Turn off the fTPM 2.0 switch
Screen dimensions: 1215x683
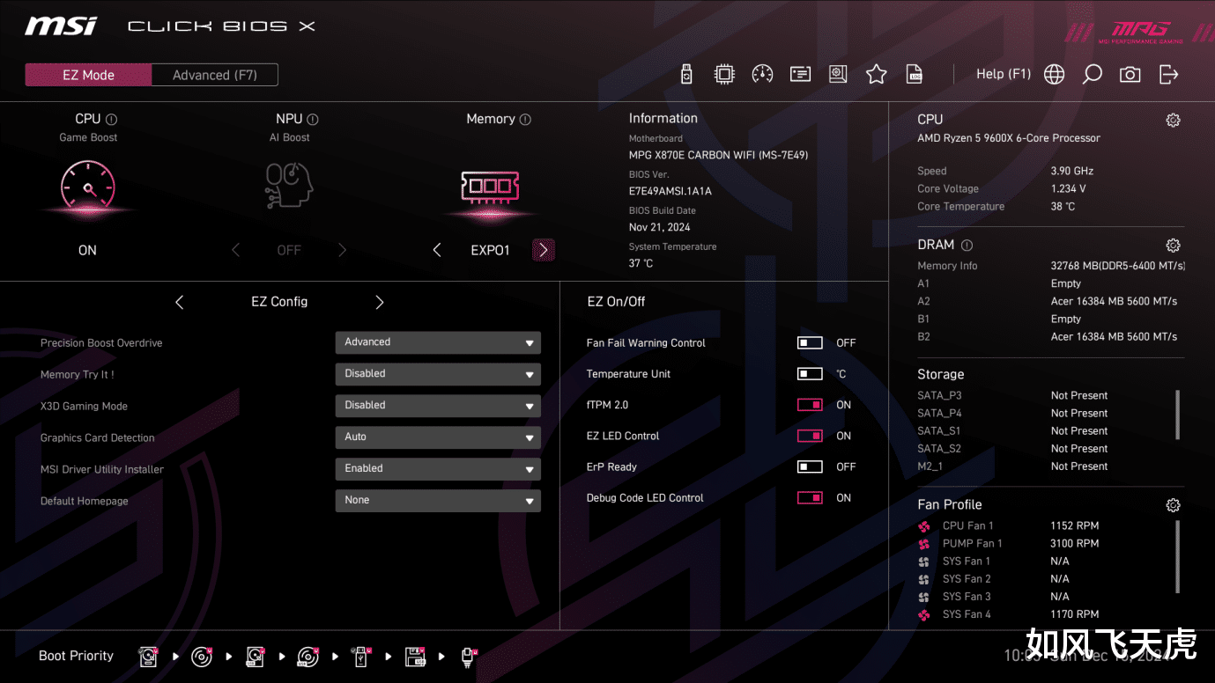(810, 405)
